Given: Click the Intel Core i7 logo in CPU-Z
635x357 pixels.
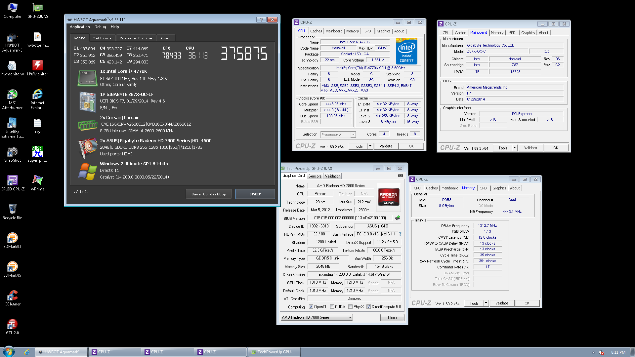Looking at the screenshot, I should click(406, 51).
